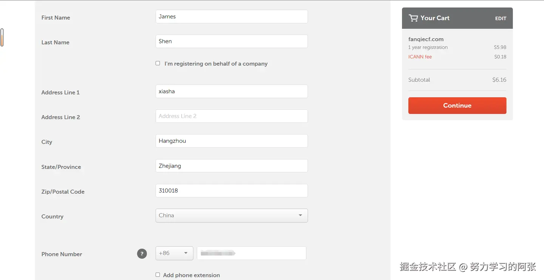The height and width of the screenshot is (280, 544).
Task: Open the Country dropdown showing China
Action: 232,216
